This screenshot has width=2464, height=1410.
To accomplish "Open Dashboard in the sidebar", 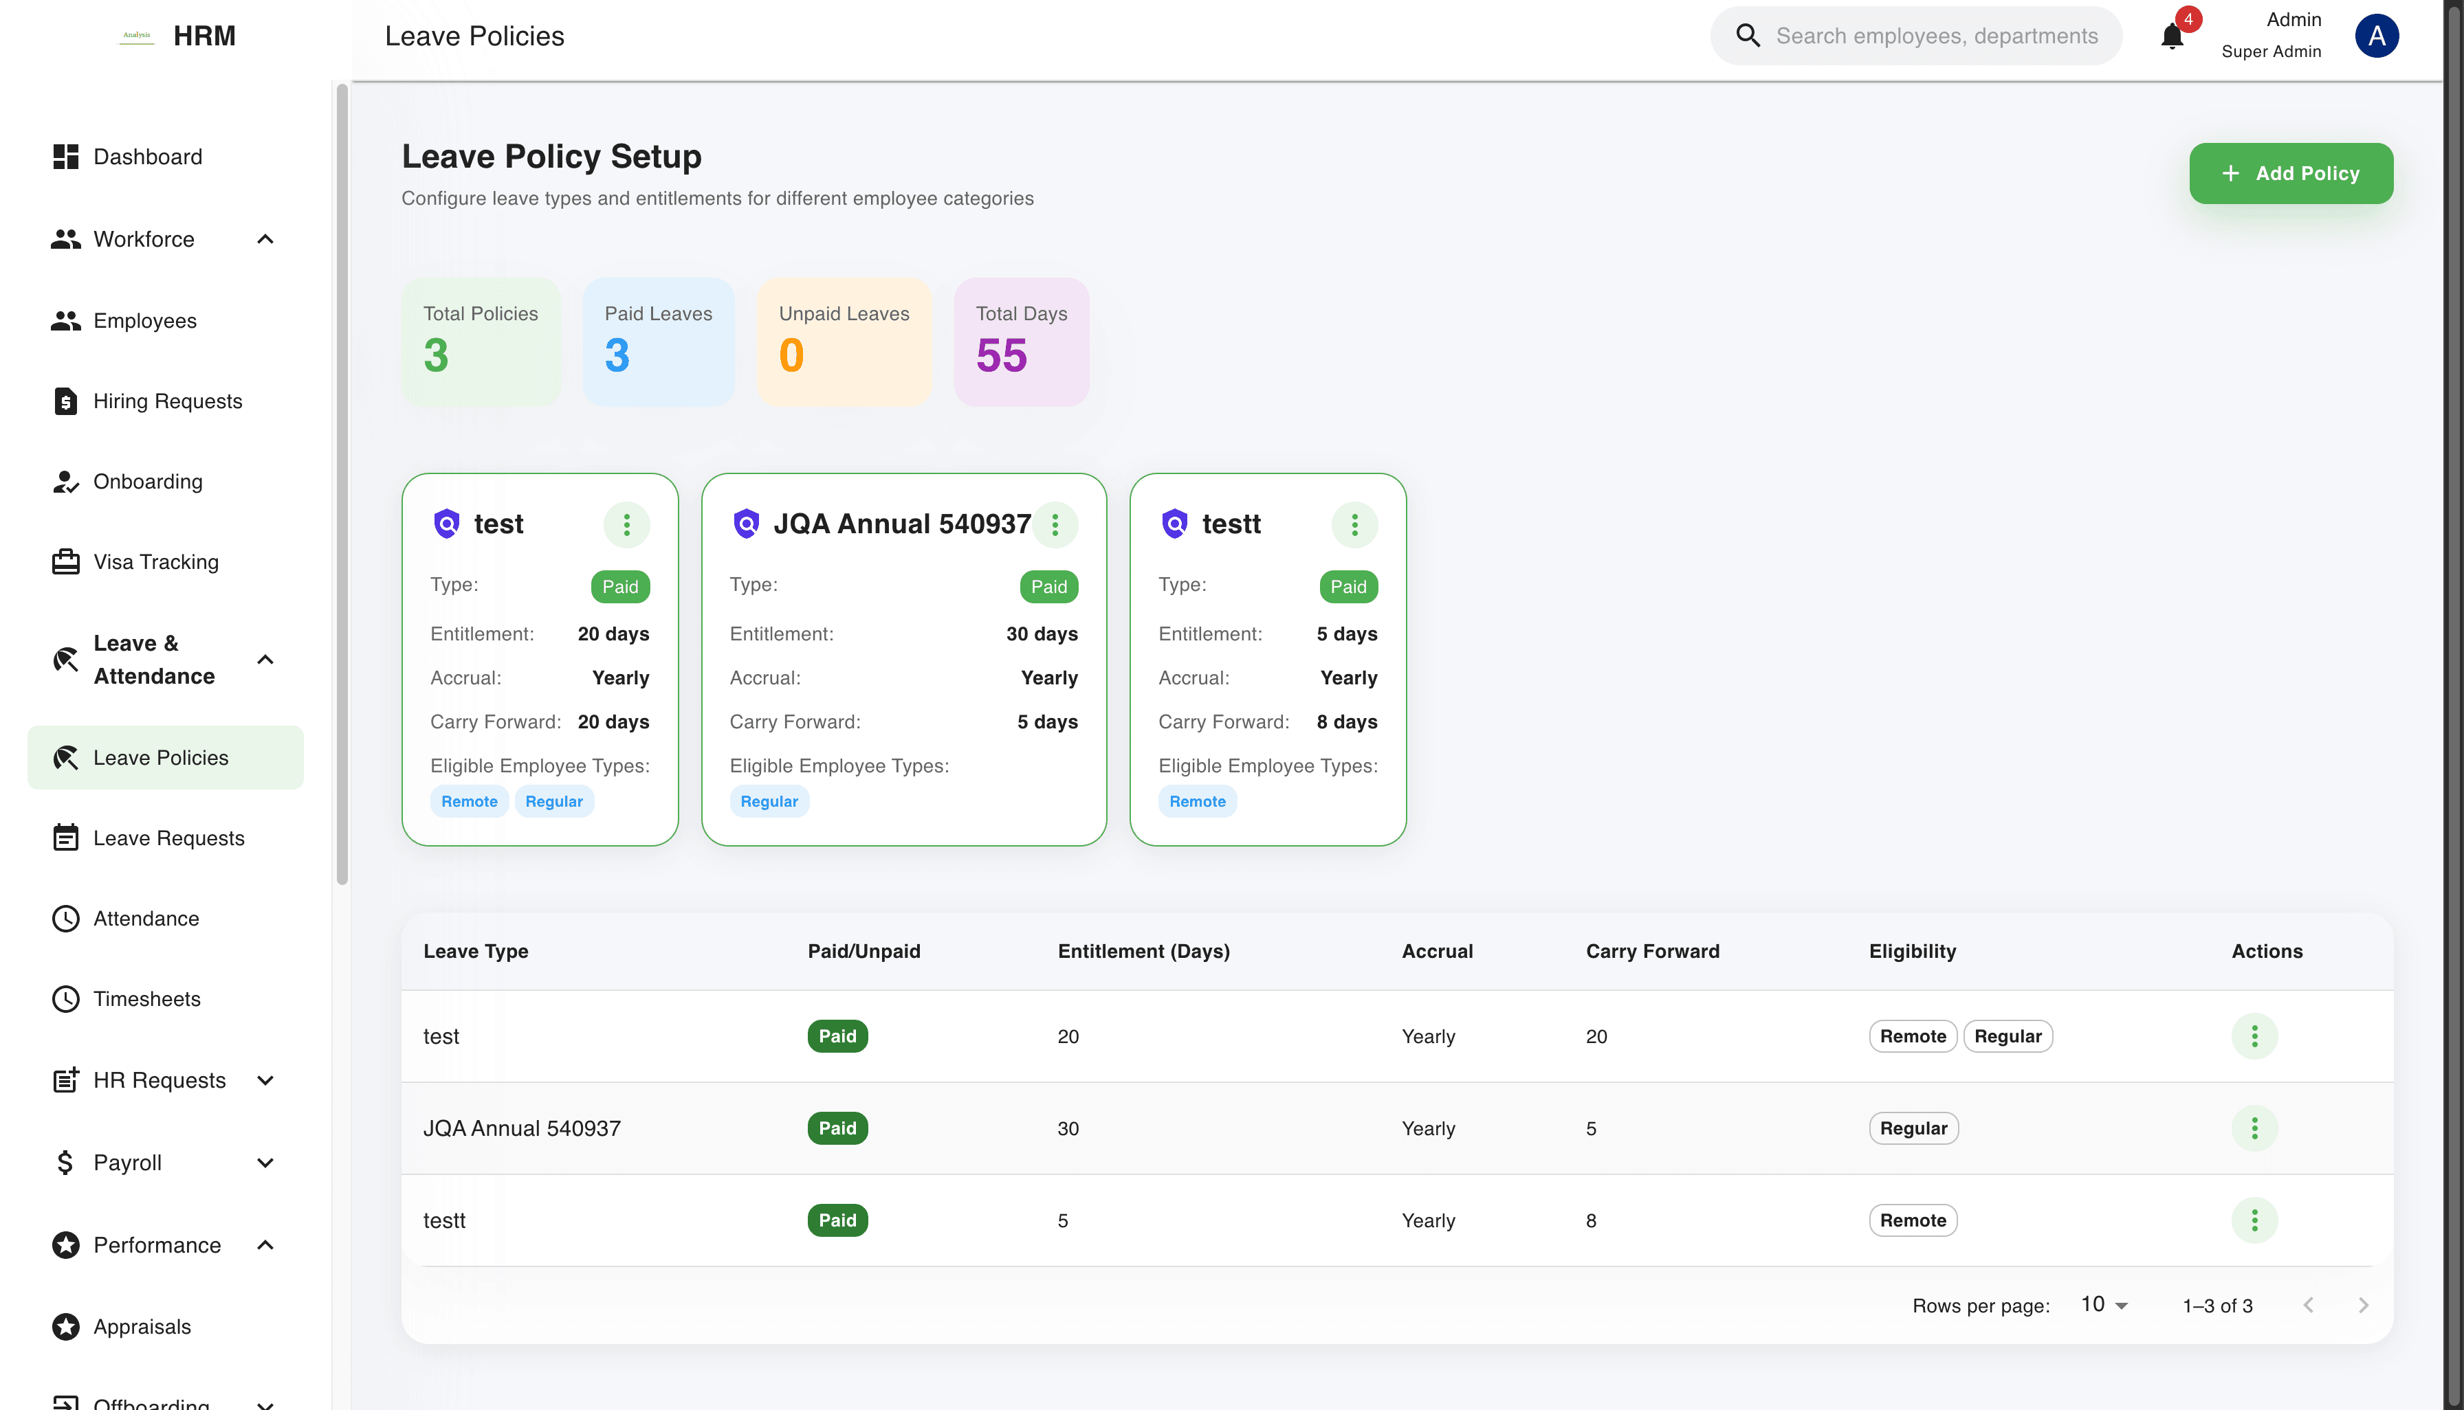I will (x=166, y=157).
